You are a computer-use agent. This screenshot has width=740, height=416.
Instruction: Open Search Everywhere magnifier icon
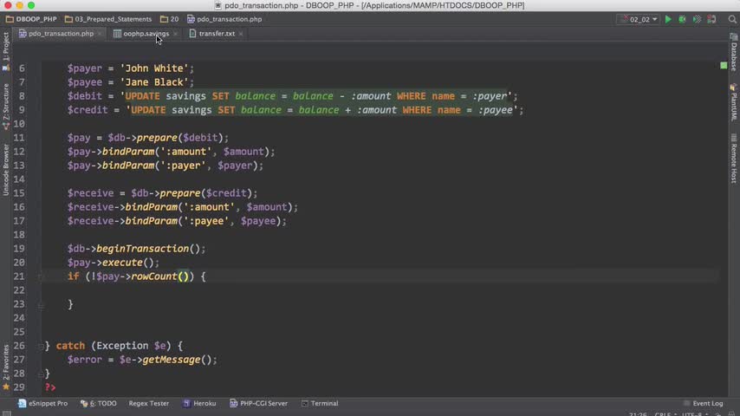pos(732,19)
